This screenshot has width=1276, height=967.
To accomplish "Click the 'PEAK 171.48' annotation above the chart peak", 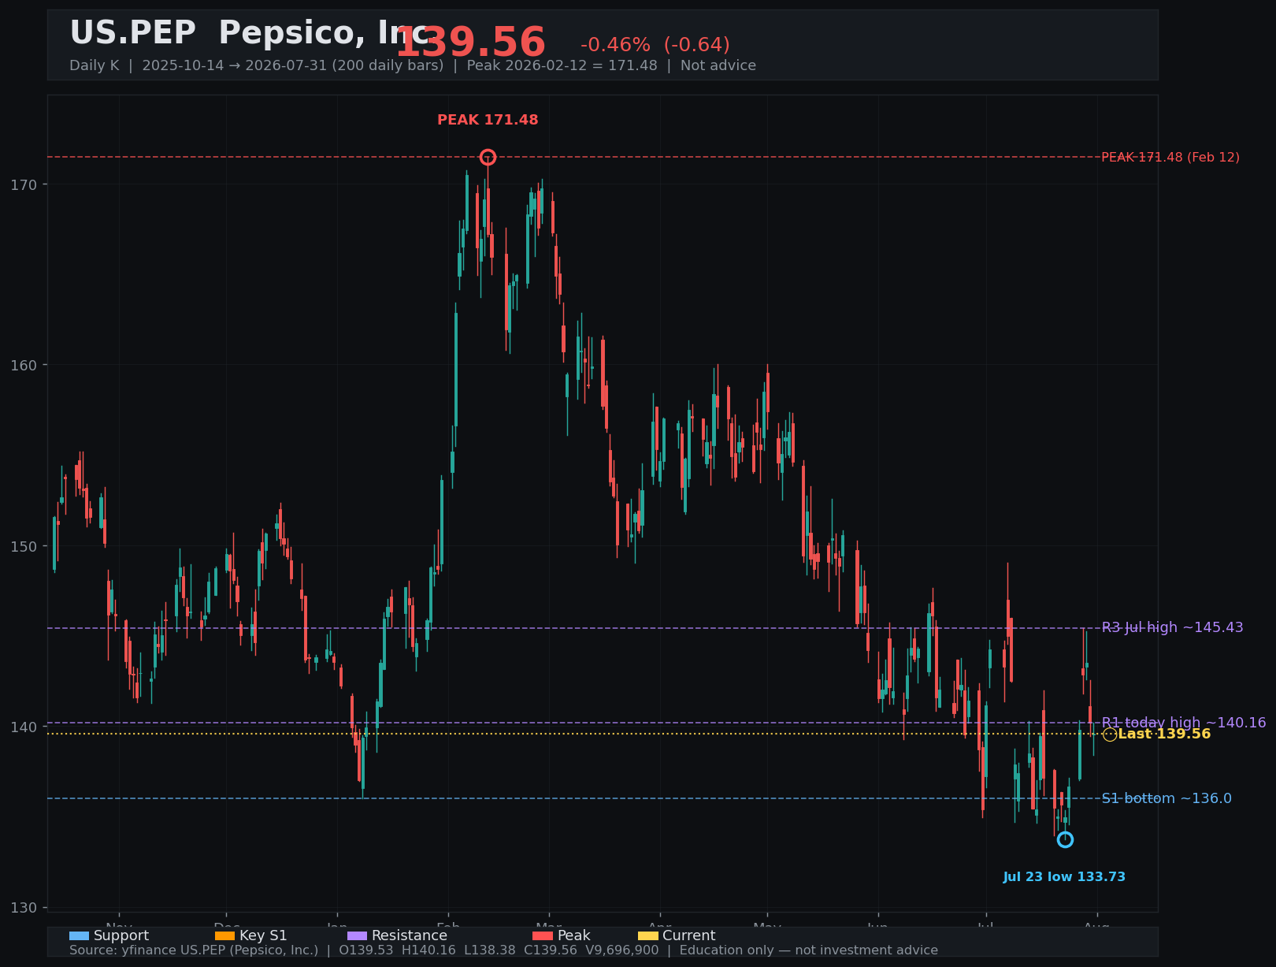I will coord(488,120).
